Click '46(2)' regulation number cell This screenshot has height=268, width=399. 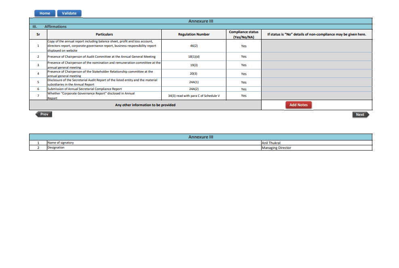194,46
